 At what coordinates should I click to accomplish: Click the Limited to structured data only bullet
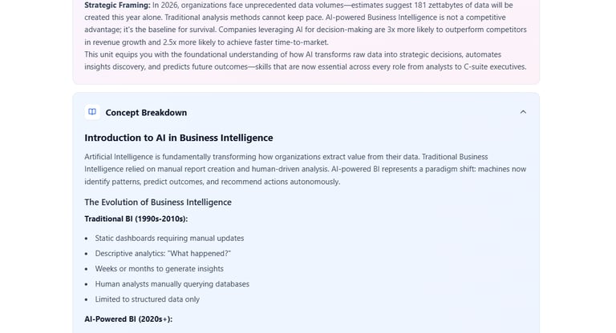pos(147,299)
